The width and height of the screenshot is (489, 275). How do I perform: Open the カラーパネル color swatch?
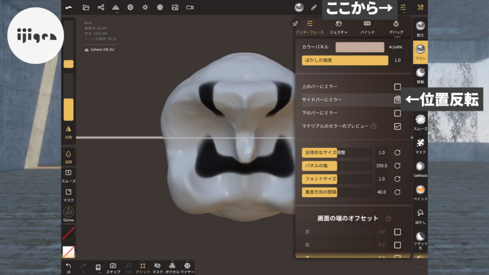[x=359, y=47]
